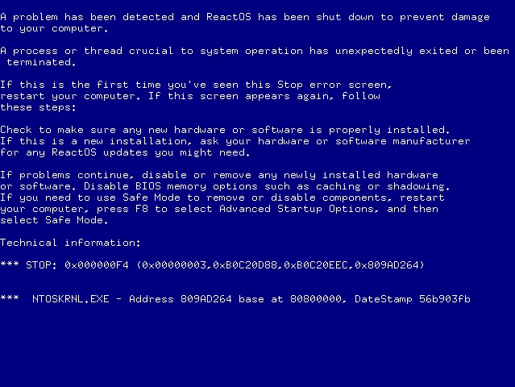The image size is (515, 387).
Task: Click the words 'Stop error screen'
Action: (332, 85)
